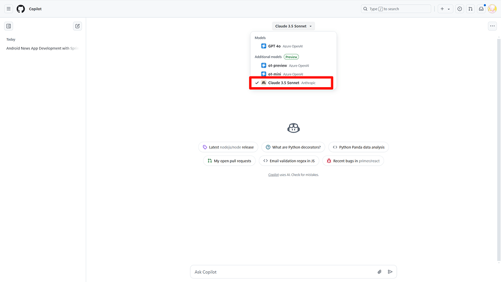Screen dimensions: 501x282
Task: Collapse the conversation sidebar panel
Action: pos(9,26)
